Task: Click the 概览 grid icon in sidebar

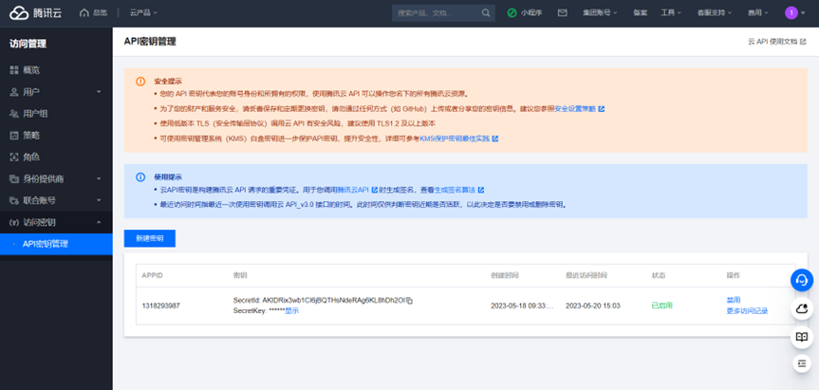Action: (14, 70)
